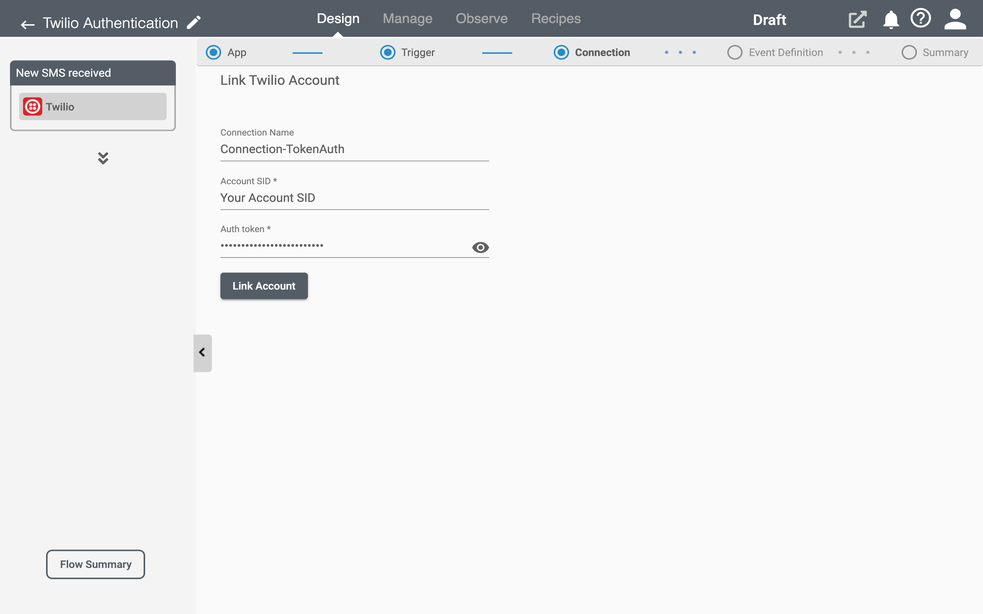This screenshot has width=983, height=614.
Task: Select the Summary step radio
Action: pyautogui.click(x=909, y=53)
